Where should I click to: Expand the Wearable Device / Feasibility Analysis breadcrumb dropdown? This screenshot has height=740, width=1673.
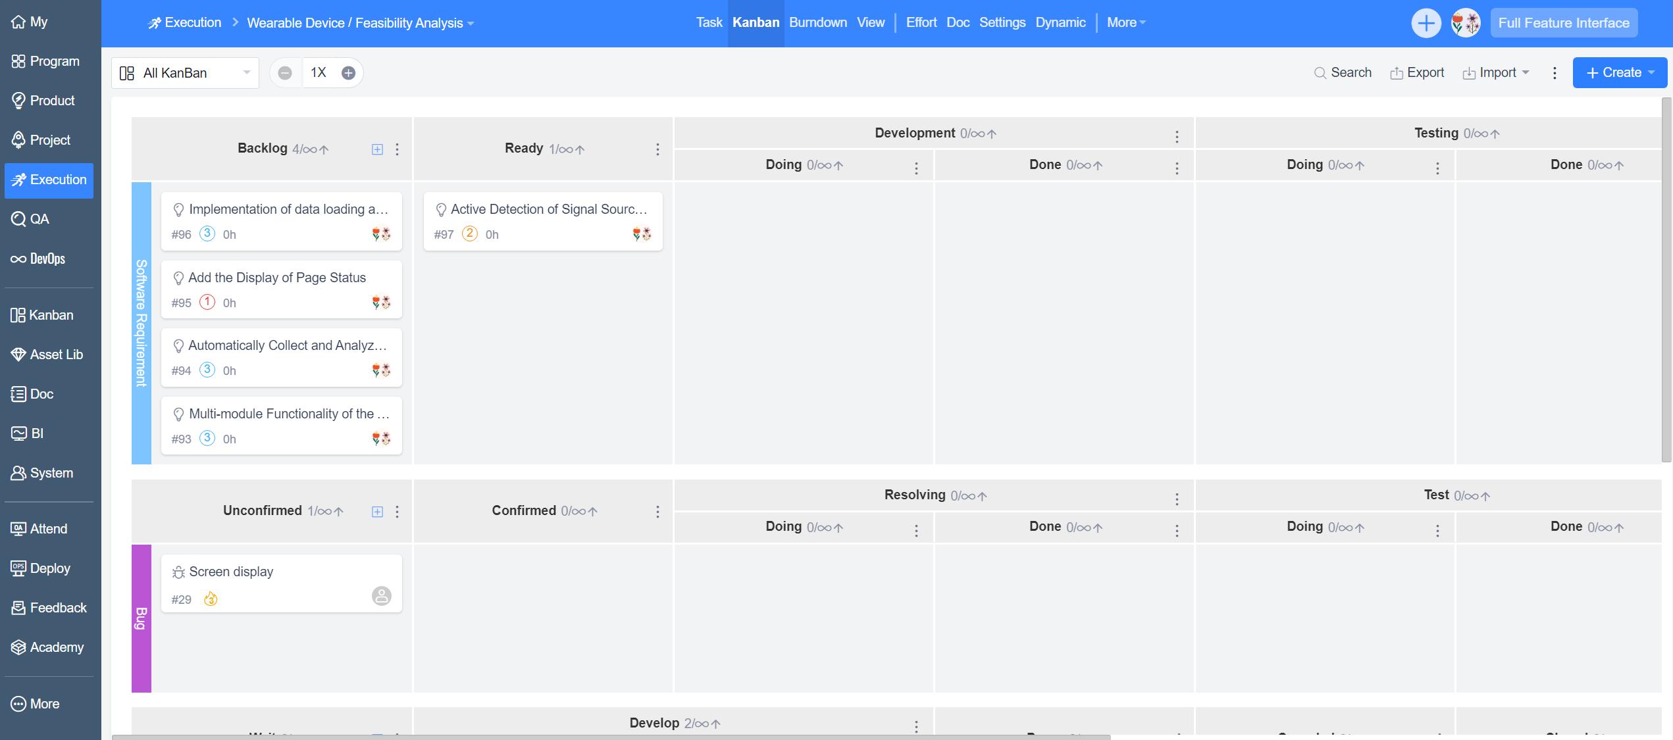click(x=470, y=22)
